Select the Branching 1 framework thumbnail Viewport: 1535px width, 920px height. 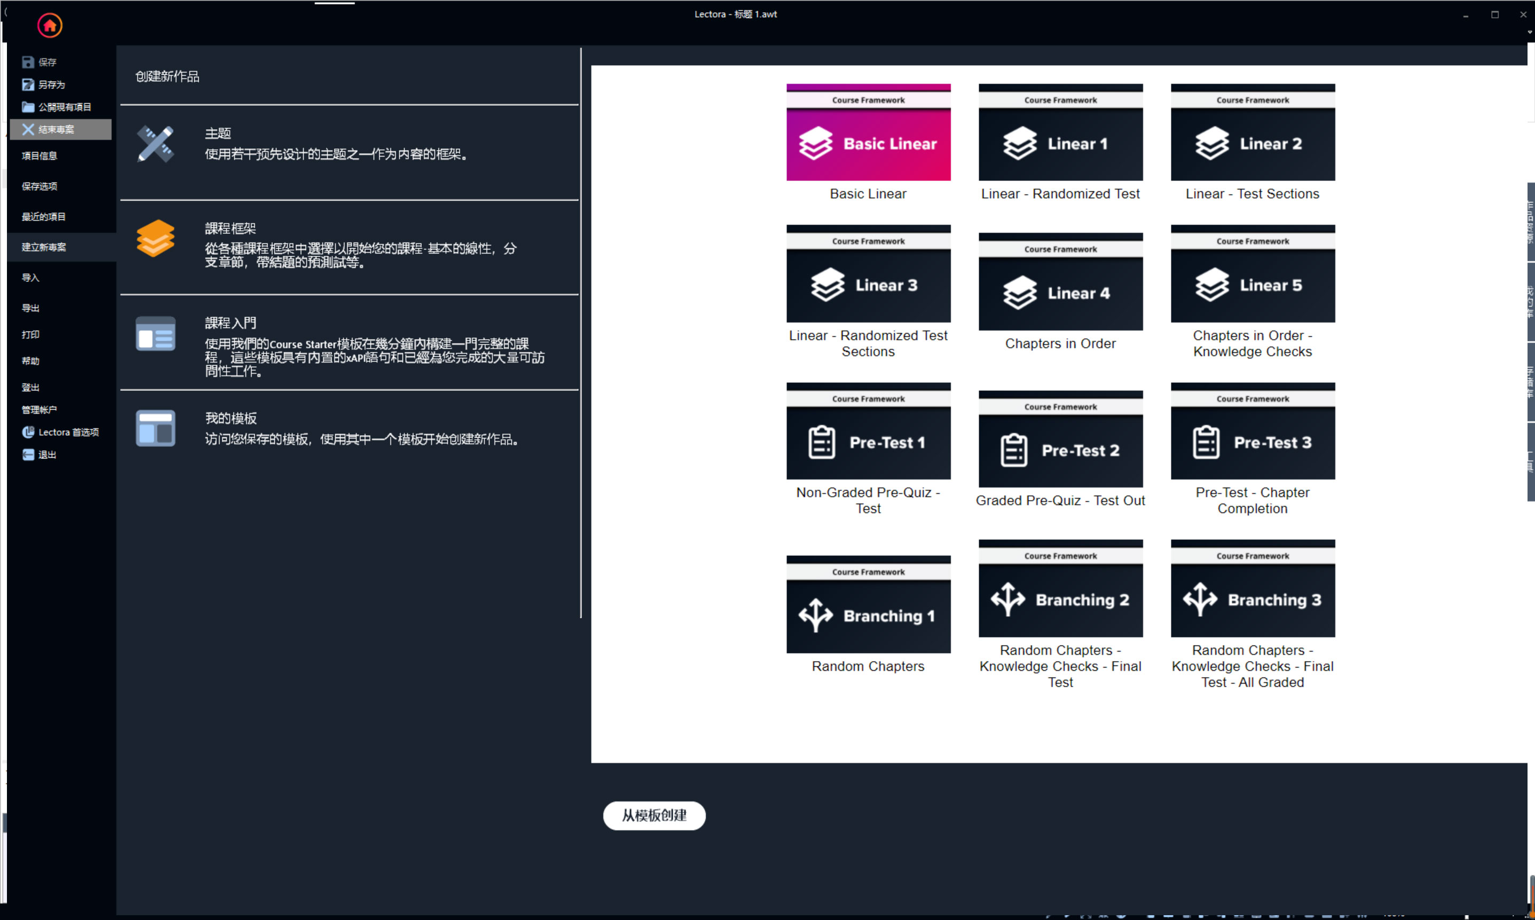coord(868,604)
